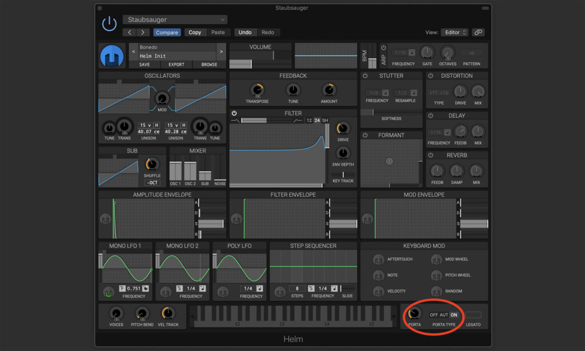Click the BROWSE patches button
The width and height of the screenshot is (585, 351).
click(x=209, y=65)
